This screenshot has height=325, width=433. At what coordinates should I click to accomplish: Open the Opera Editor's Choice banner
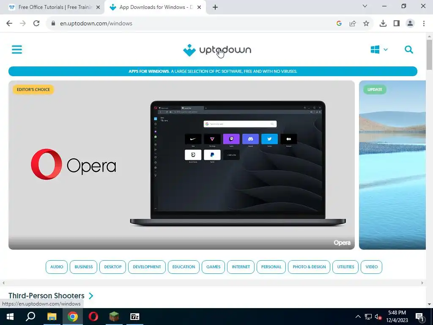click(181, 165)
